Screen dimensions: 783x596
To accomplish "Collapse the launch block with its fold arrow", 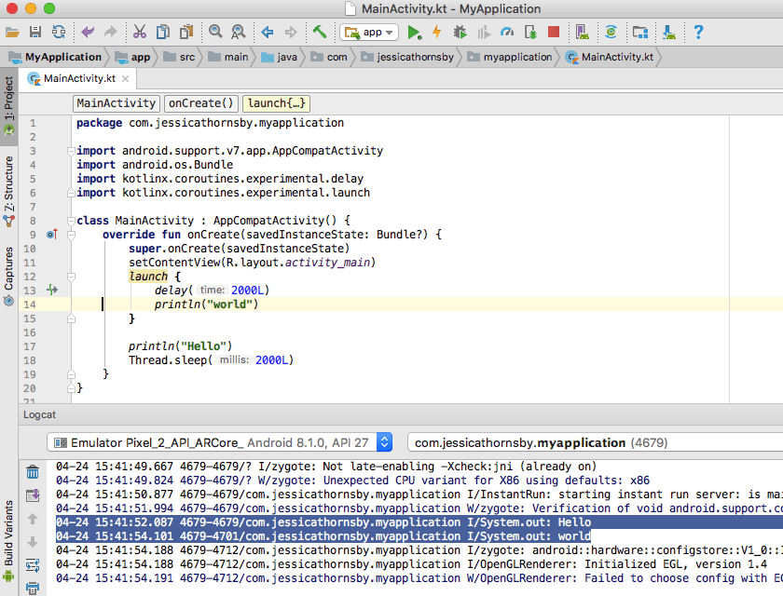I will pos(70,277).
